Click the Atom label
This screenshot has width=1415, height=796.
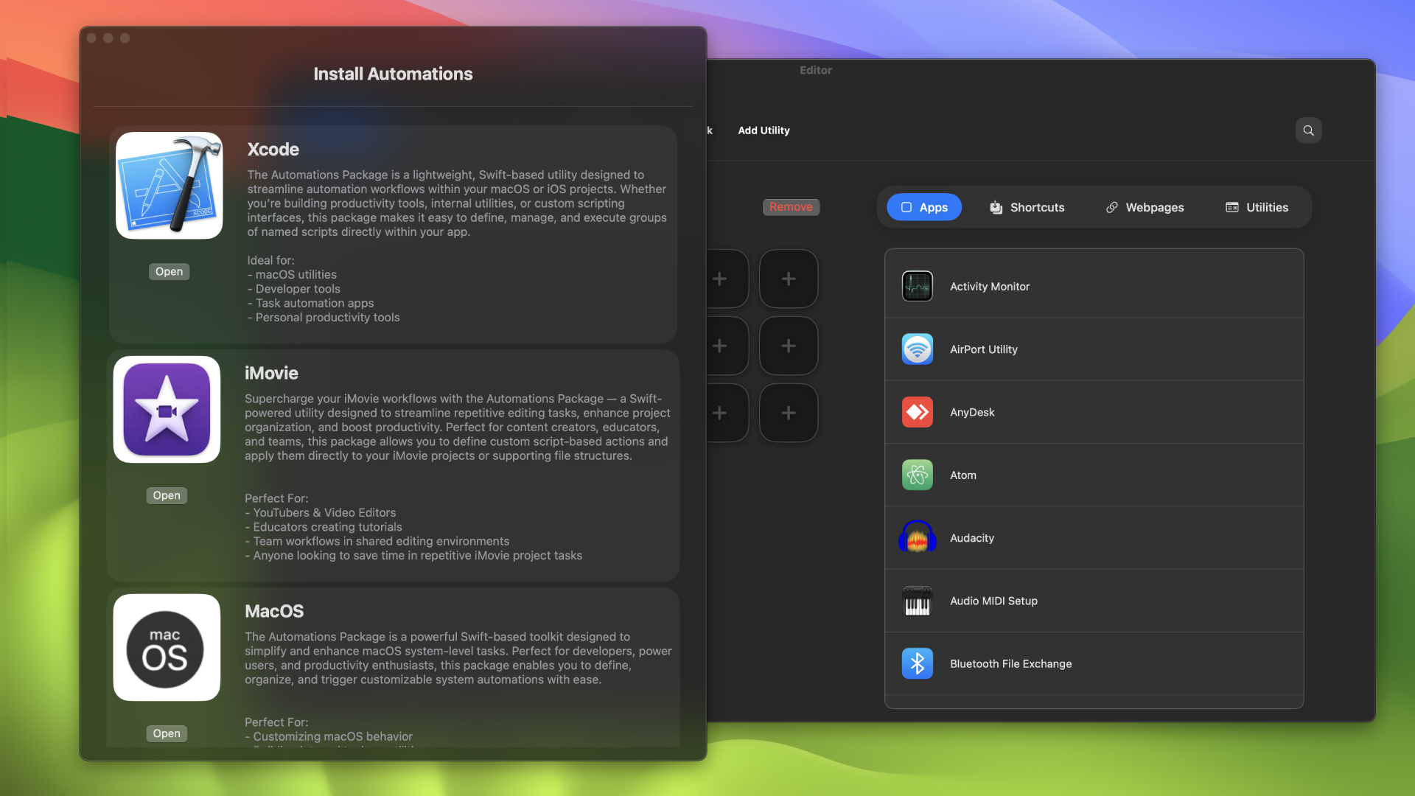[x=963, y=475]
